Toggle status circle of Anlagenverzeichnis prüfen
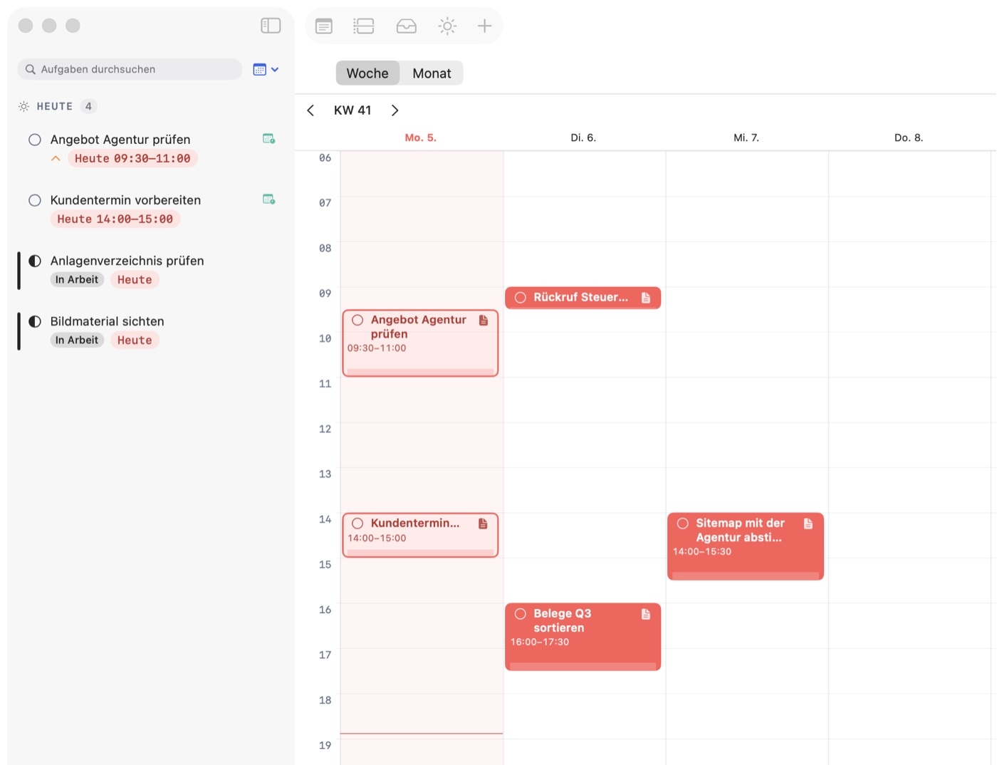The width and height of the screenshot is (997, 765). 35,261
